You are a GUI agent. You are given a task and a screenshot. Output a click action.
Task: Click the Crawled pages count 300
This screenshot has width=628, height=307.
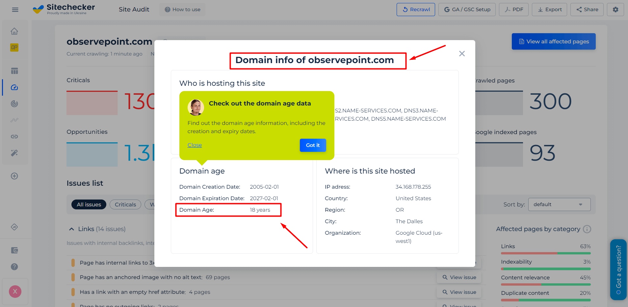(550, 101)
